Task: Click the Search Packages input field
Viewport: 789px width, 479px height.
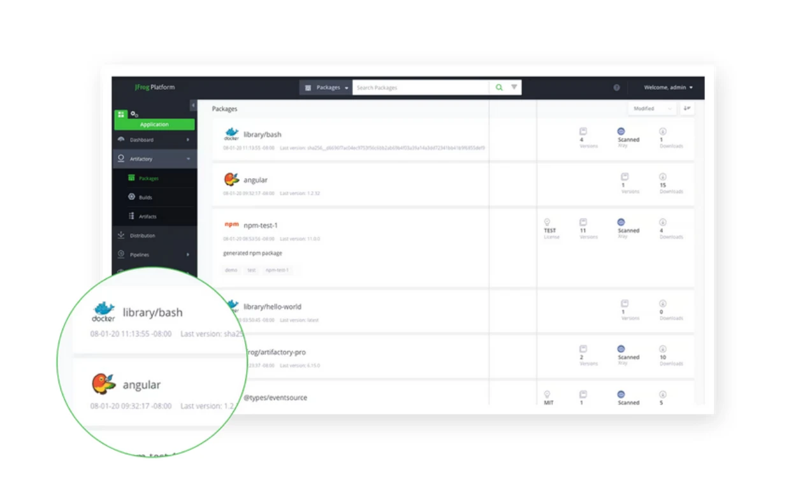Action: point(421,87)
